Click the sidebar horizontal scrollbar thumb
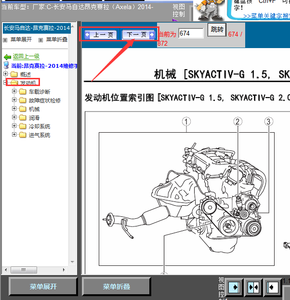 click(24, 270)
